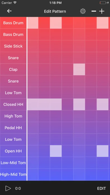Click the plus icon in header

tap(102, 11)
